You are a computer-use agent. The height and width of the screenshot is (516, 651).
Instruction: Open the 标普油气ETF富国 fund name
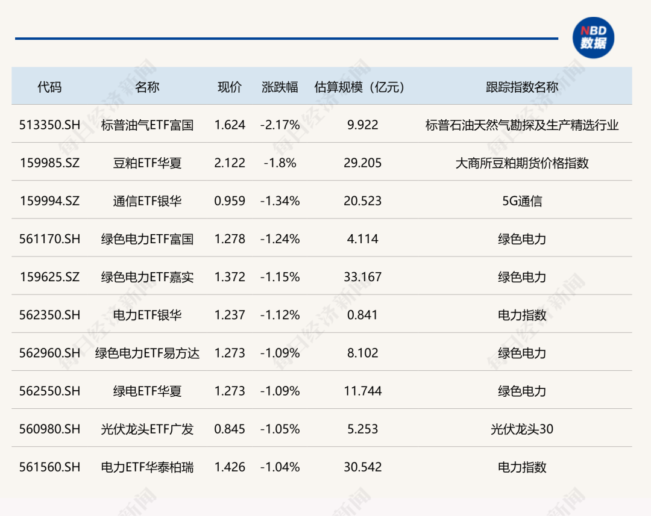(x=147, y=125)
